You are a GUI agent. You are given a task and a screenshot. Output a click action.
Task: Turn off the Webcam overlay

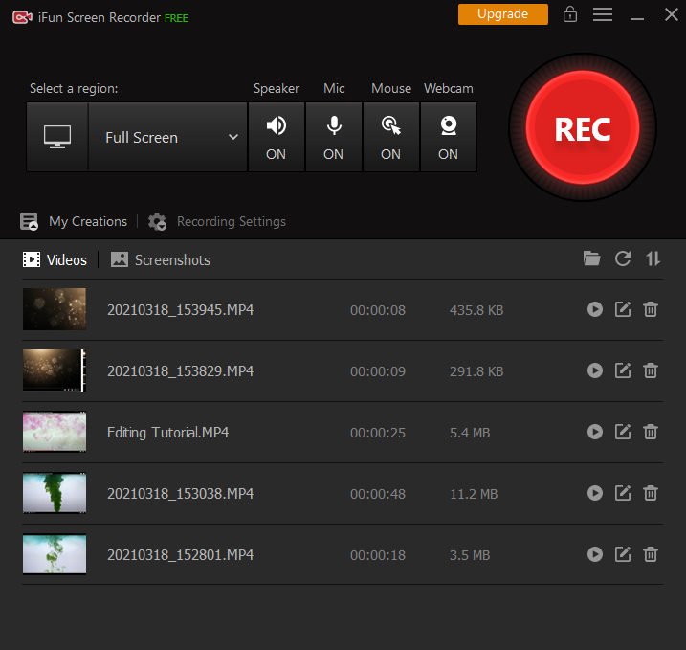click(x=448, y=137)
